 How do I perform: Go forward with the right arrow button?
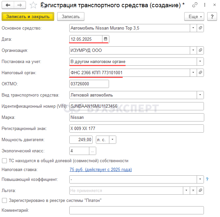20,5
